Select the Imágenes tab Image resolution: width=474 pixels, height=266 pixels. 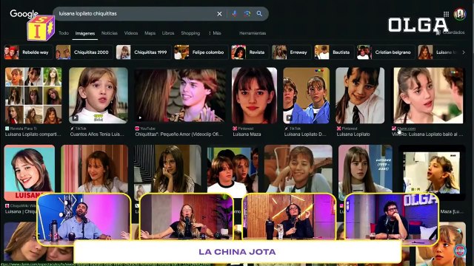85,33
